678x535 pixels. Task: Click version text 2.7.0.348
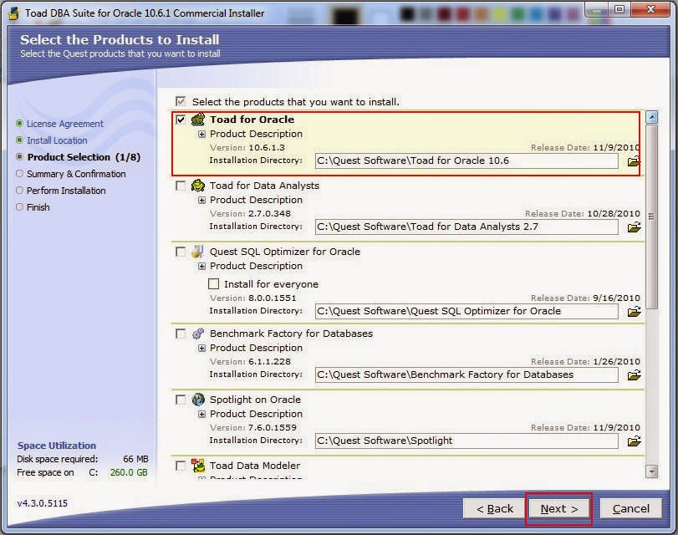269,214
